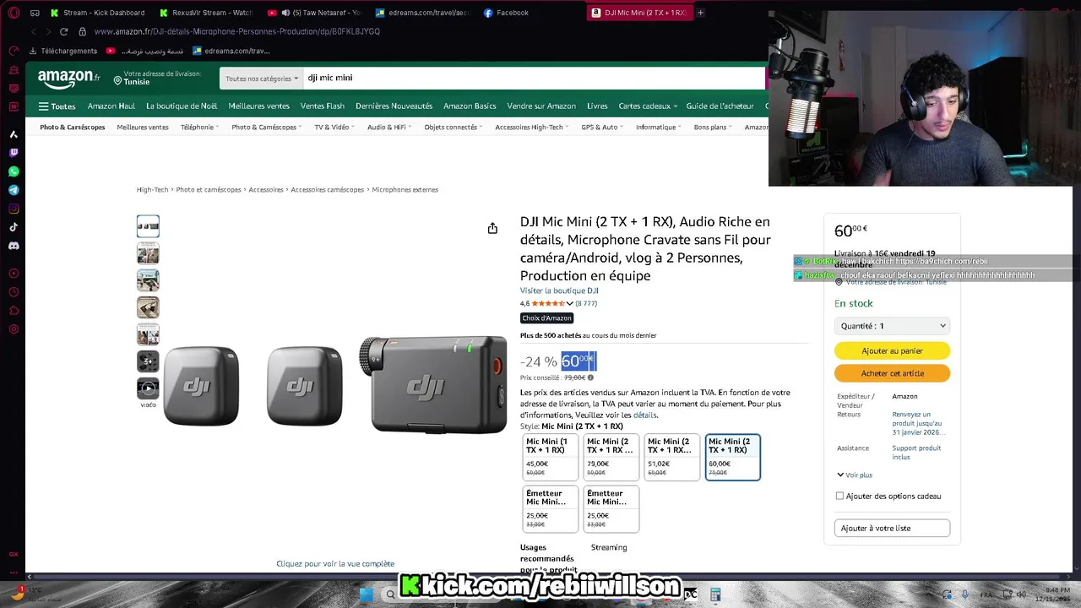This screenshot has height=608, width=1081.
Task: Open the La boutique de Noël menu item
Action: tap(182, 106)
